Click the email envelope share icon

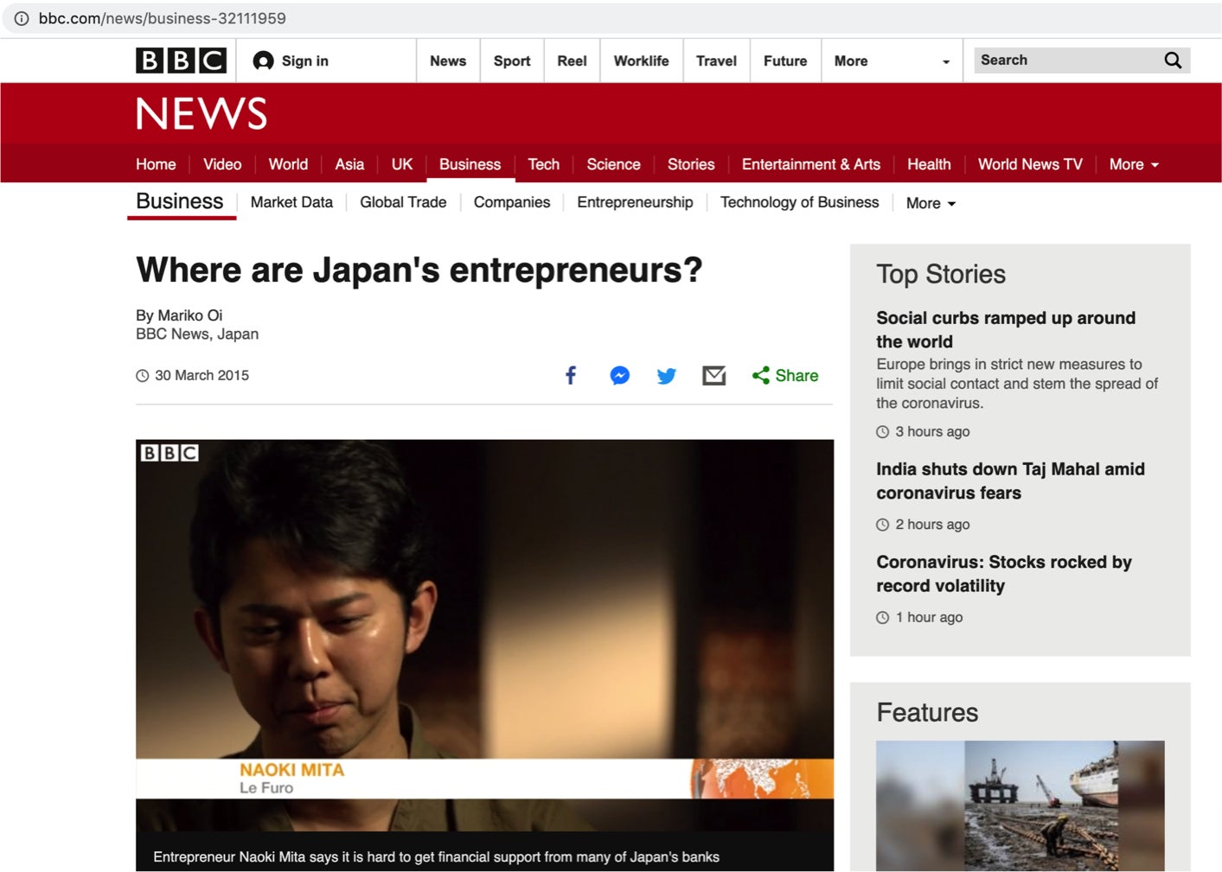coord(713,375)
